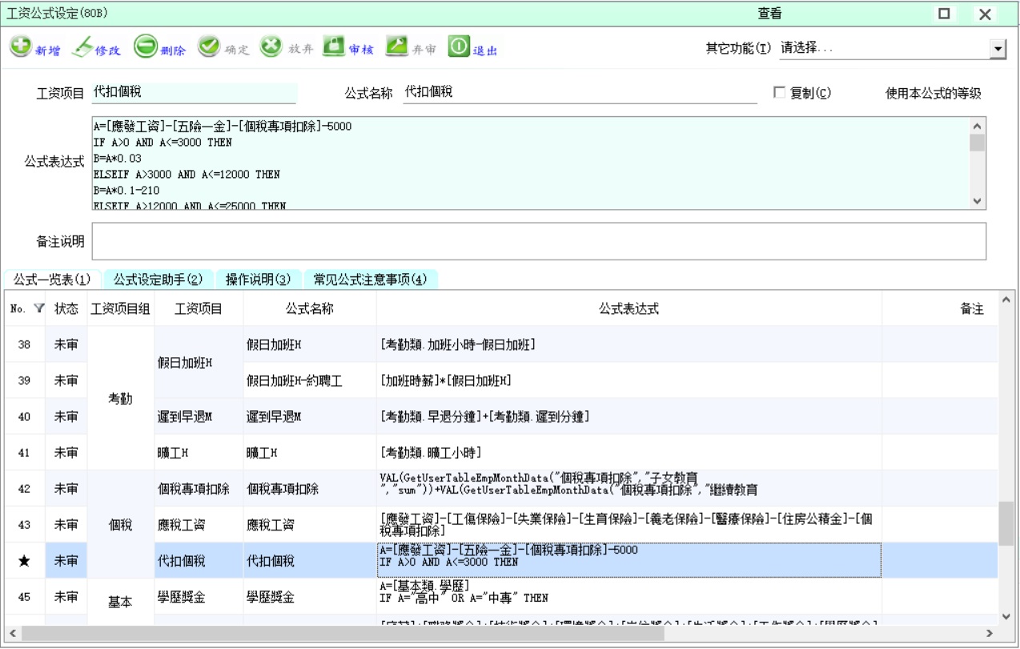The height and width of the screenshot is (649, 1020).
Task: Click the 审核 (approve) toolbar icon
Action: point(334,47)
